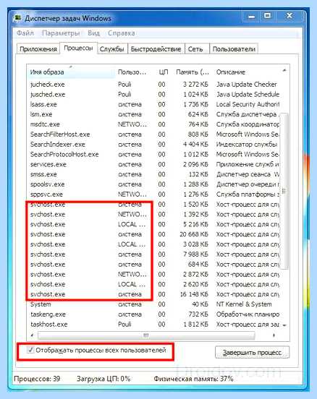Open the Вид menu

coord(93,33)
